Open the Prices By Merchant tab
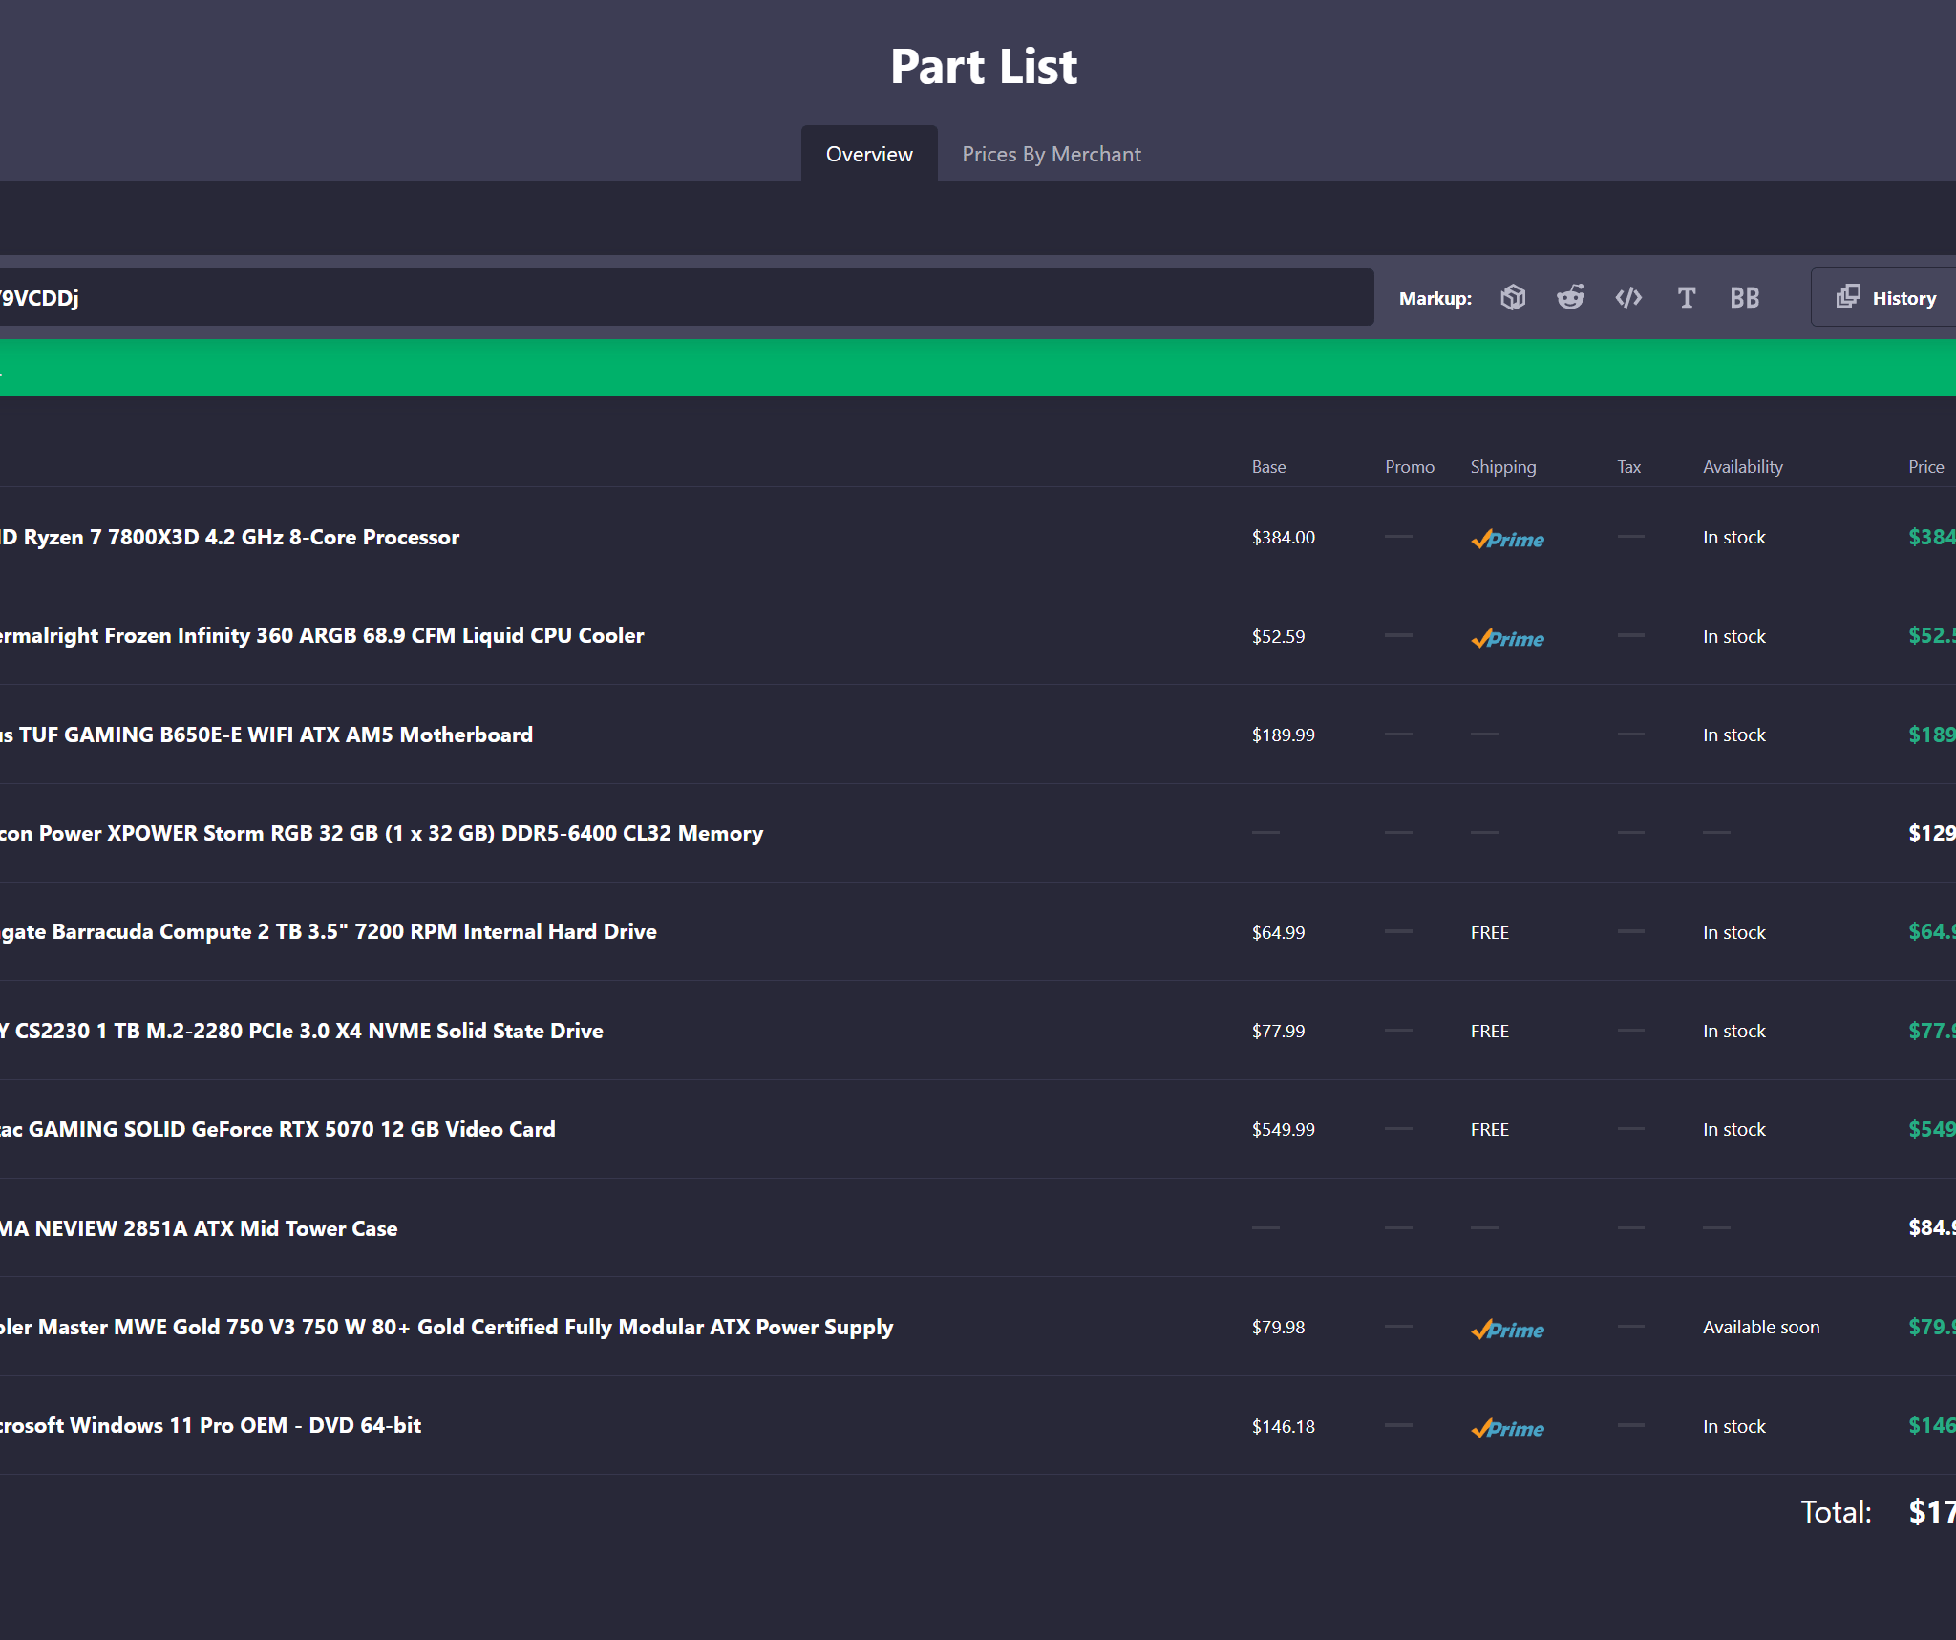The height and width of the screenshot is (1640, 1956). (1052, 154)
